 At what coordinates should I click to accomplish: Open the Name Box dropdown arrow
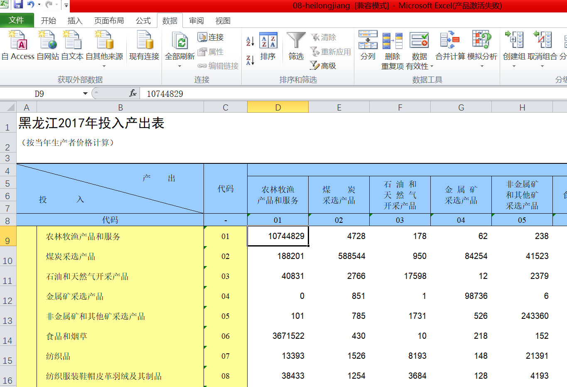85,94
